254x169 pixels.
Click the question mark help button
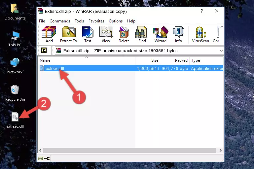[202, 11]
